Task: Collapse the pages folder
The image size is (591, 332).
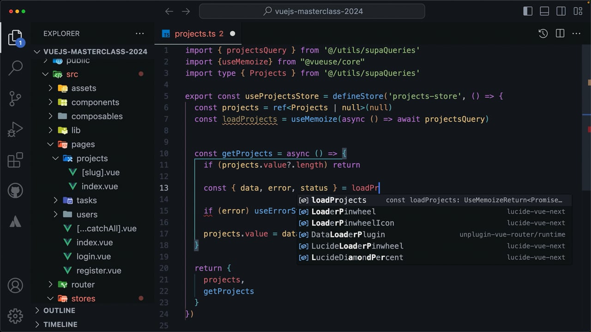Action: (x=92, y=144)
